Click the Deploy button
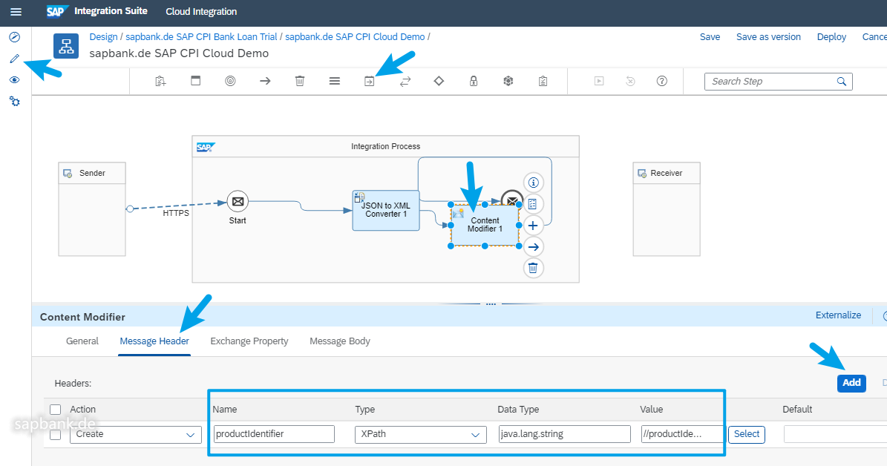Viewport: 887px width, 466px height. 831,37
